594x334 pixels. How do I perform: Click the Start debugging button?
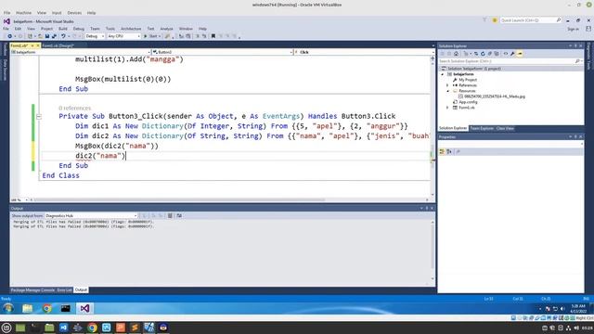coord(152,36)
